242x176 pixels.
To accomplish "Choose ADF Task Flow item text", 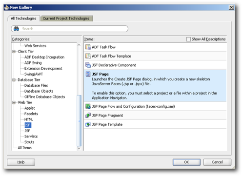I will (x=103, y=47).
